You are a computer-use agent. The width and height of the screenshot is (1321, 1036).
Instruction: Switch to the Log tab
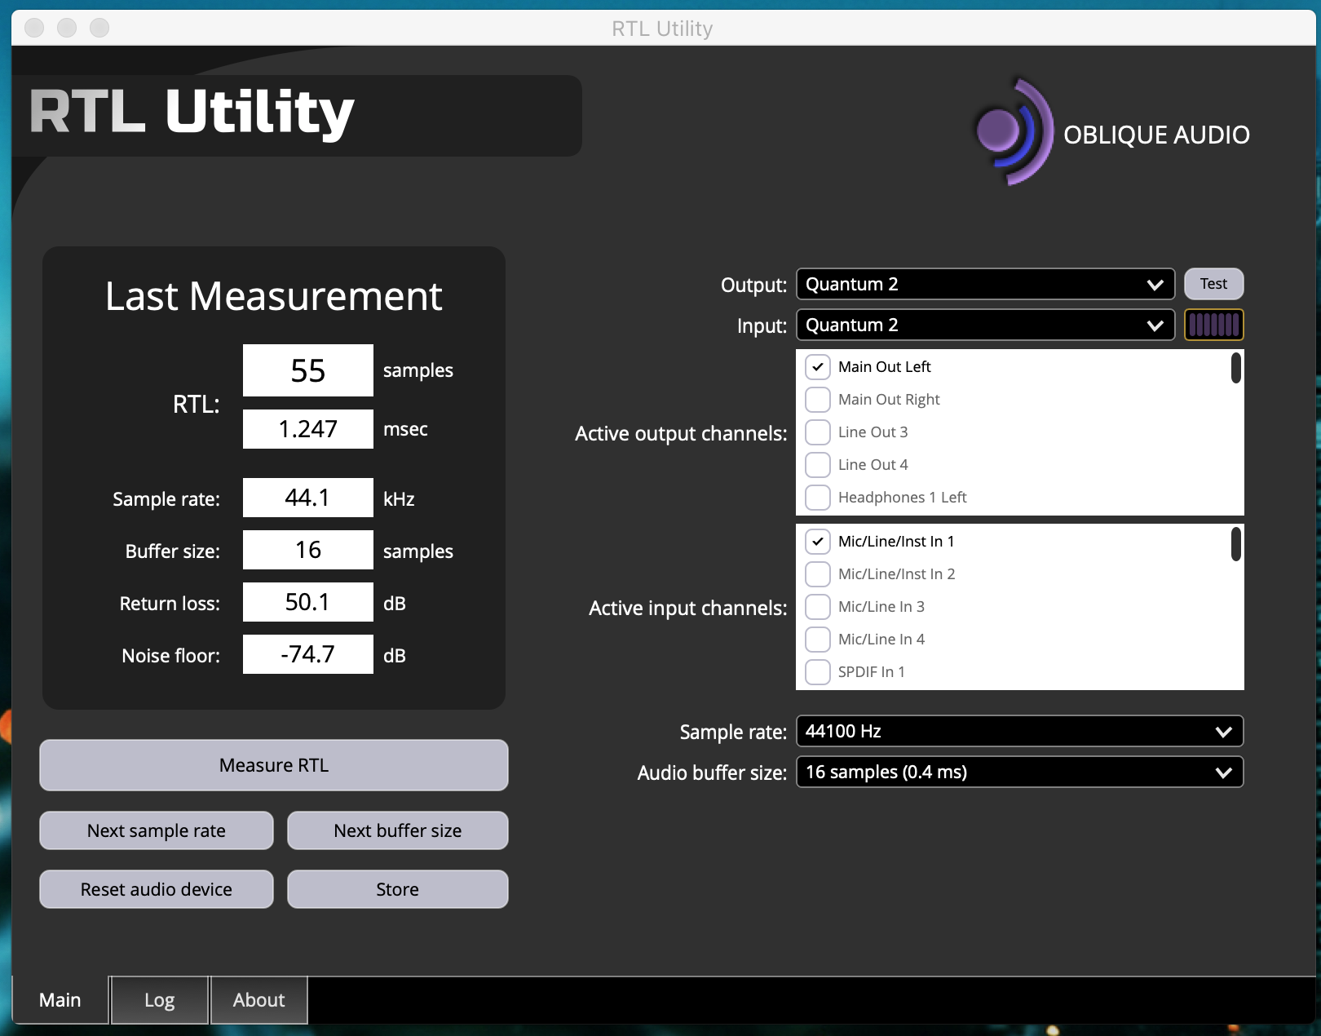tap(160, 1000)
